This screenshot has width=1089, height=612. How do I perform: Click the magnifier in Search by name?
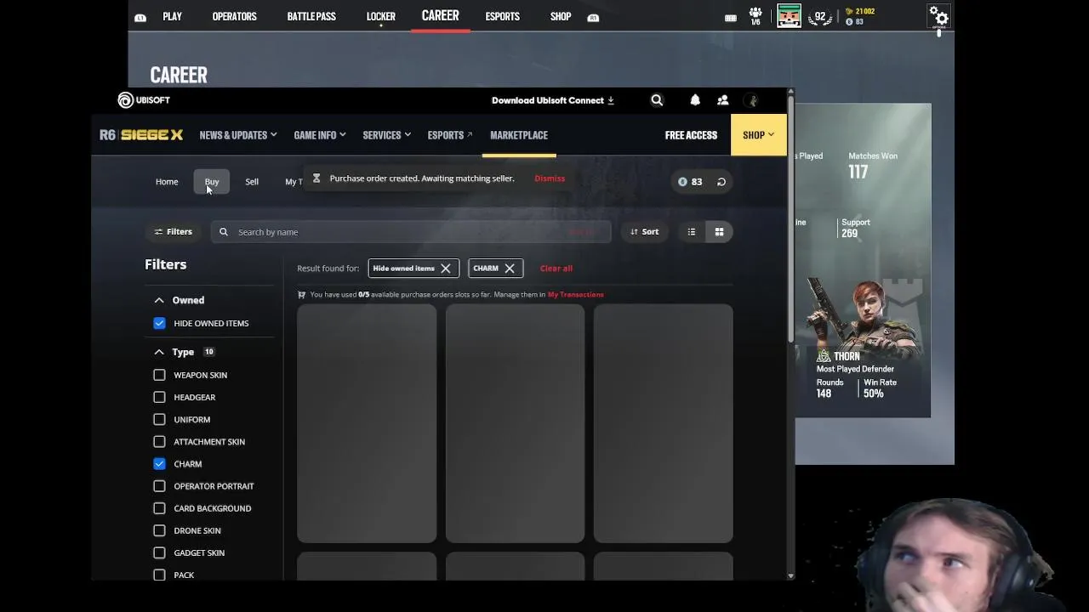click(x=224, y=232)
